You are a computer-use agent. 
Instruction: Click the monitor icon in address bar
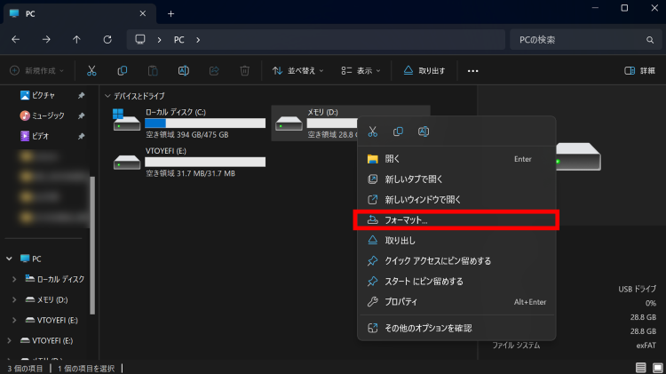coord(140,39)
